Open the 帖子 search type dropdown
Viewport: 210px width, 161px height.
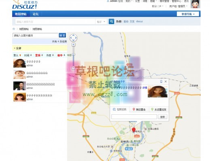pos(101,22)
